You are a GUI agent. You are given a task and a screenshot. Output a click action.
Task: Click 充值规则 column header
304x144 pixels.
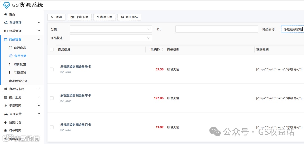(x=262, y=50)
